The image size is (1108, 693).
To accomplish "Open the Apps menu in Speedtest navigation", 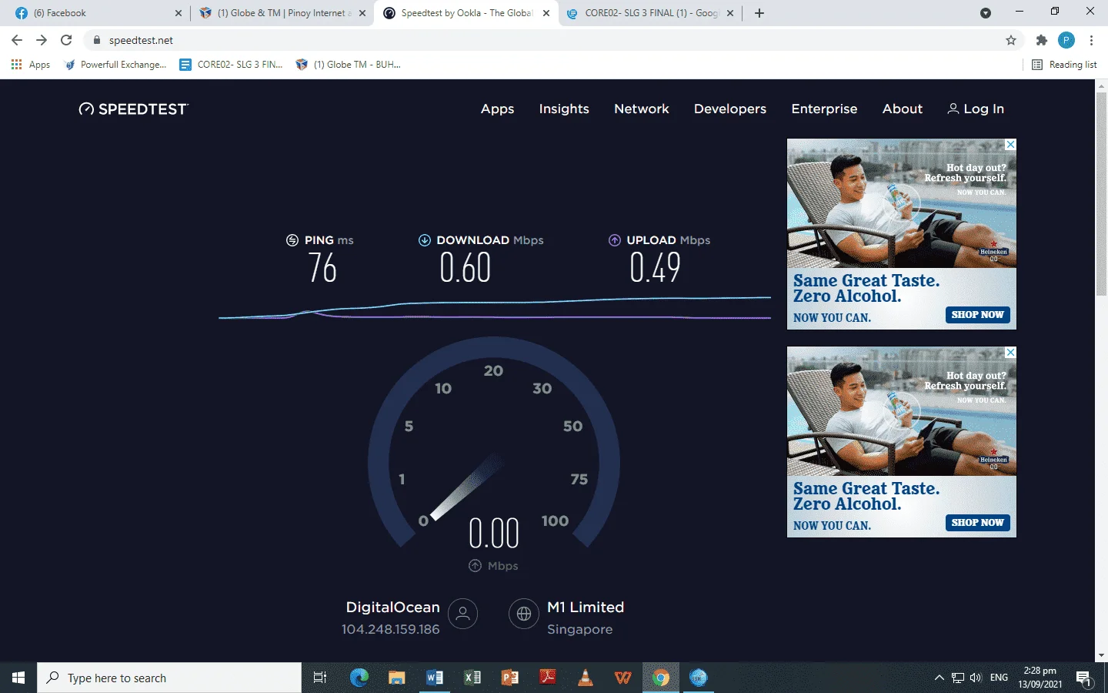I will (x=498, y=109).
